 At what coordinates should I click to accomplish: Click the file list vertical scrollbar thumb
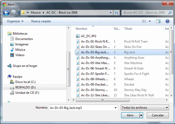point(171,52)
